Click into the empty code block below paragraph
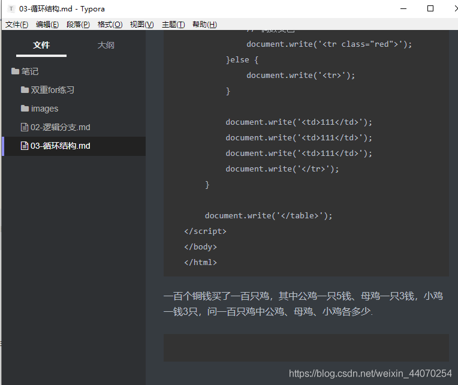 point(306,348)
